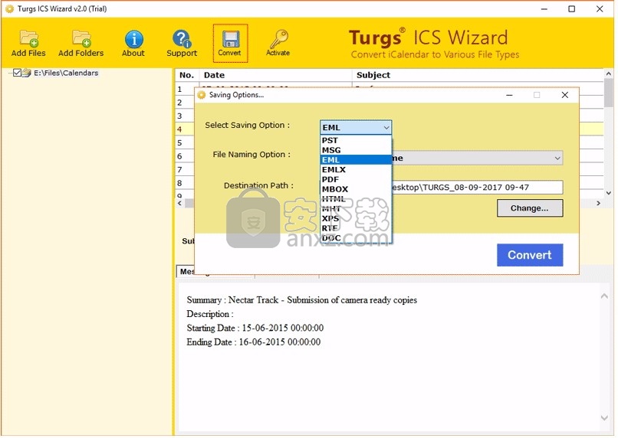Select row 4 in the calendar list
This screenshot has width=618, height=438.
185,129
